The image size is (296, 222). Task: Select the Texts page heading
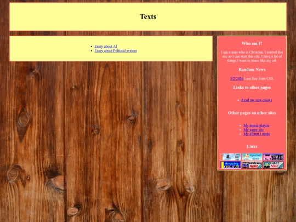(x=148, y=16)
